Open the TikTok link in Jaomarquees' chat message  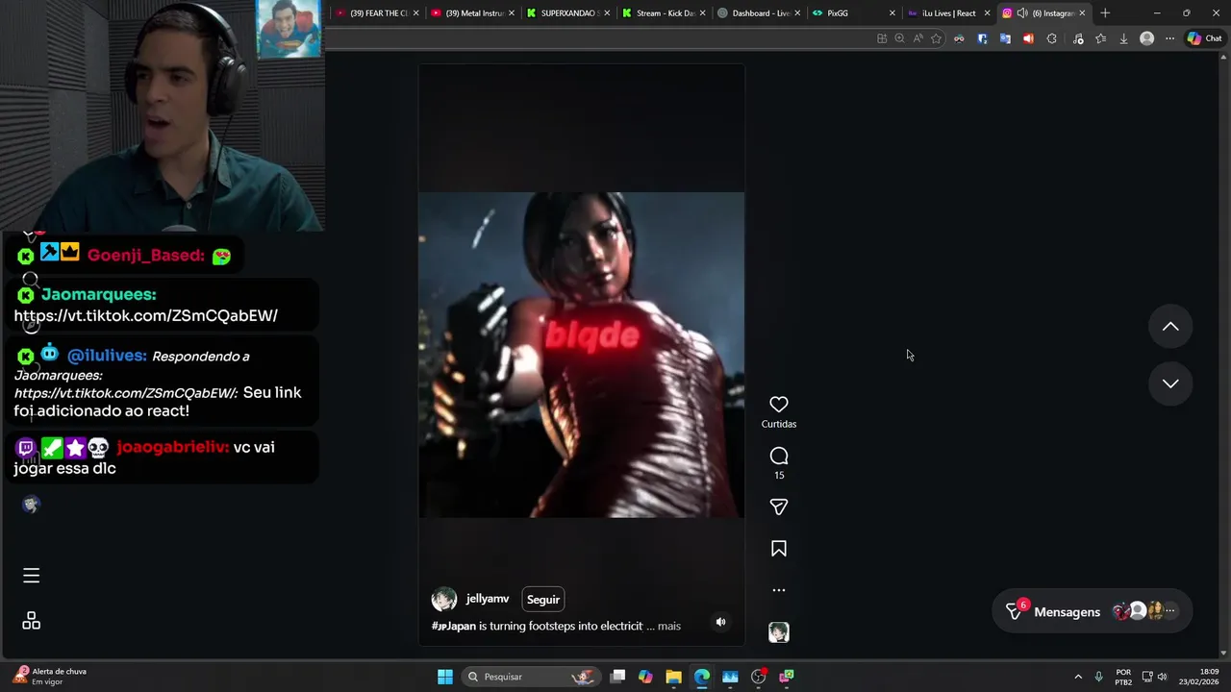[x=145, y=315]
